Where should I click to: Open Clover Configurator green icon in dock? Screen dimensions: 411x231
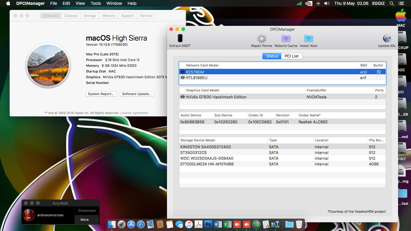tap(256, 224)
